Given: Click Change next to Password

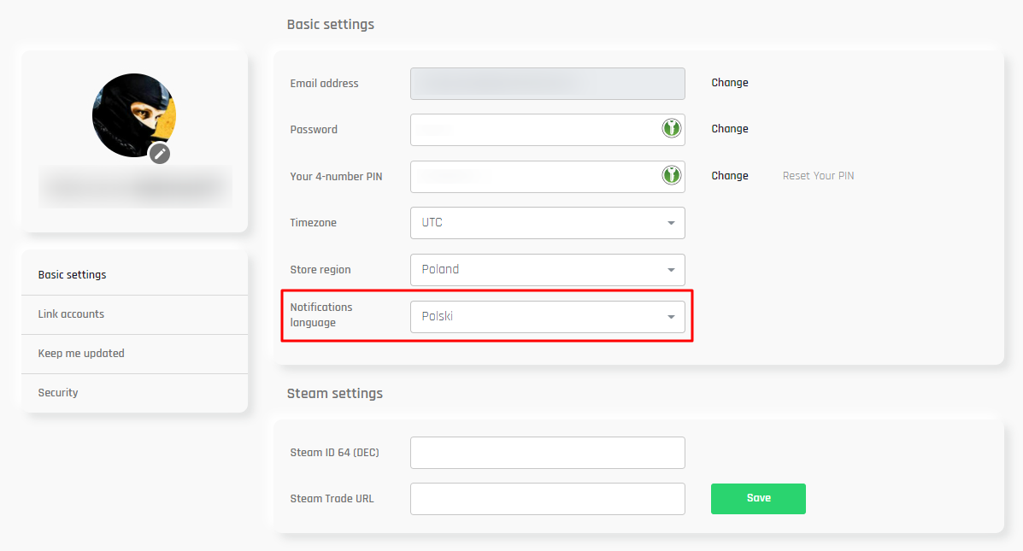Looking at the screenshot, I should click(729, 129).
